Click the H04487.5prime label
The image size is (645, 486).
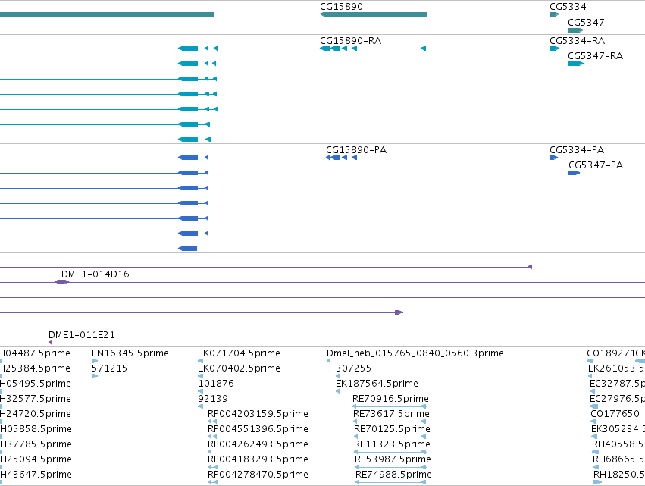[35, 353]
